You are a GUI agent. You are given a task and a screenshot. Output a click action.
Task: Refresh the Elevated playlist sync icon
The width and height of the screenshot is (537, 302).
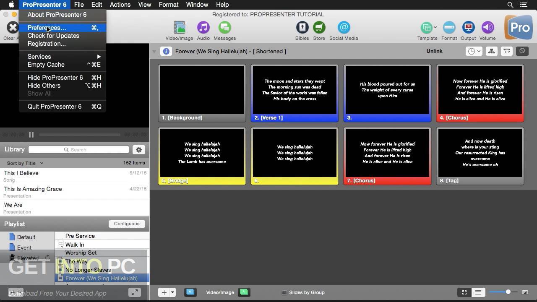point(47,258)
